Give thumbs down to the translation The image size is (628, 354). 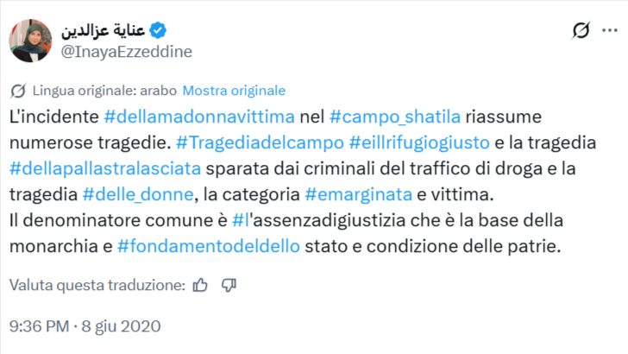tap(229, 284)
